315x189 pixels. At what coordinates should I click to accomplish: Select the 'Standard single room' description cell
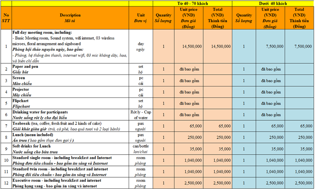coord(70,160)
